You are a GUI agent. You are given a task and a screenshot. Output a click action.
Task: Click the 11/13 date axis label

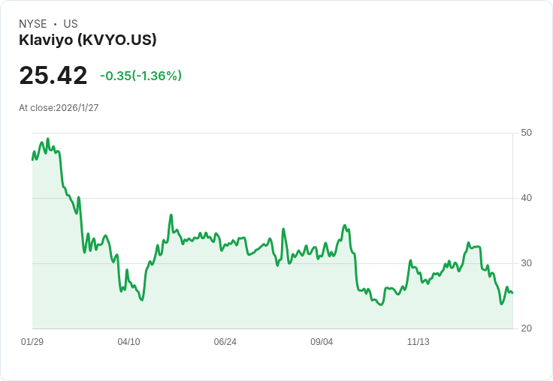418,342
